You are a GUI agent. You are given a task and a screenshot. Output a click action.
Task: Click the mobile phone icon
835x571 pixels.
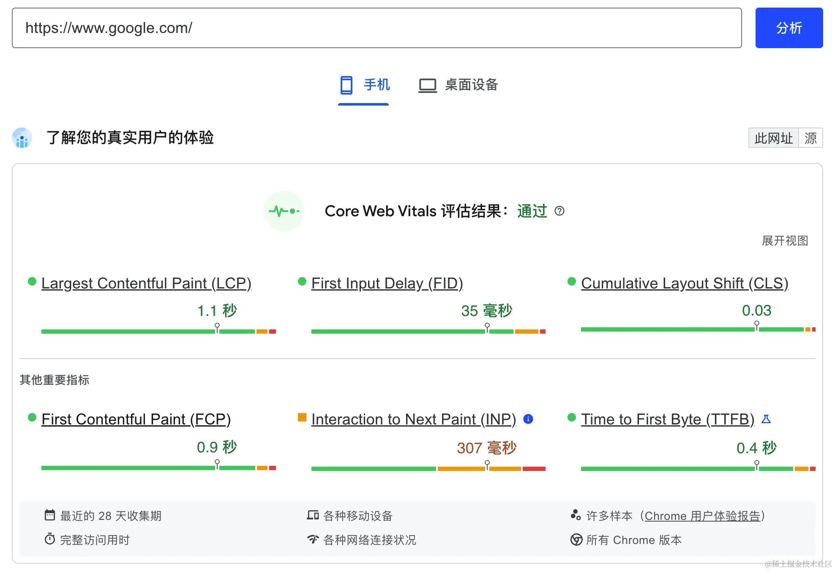point(346,85)
